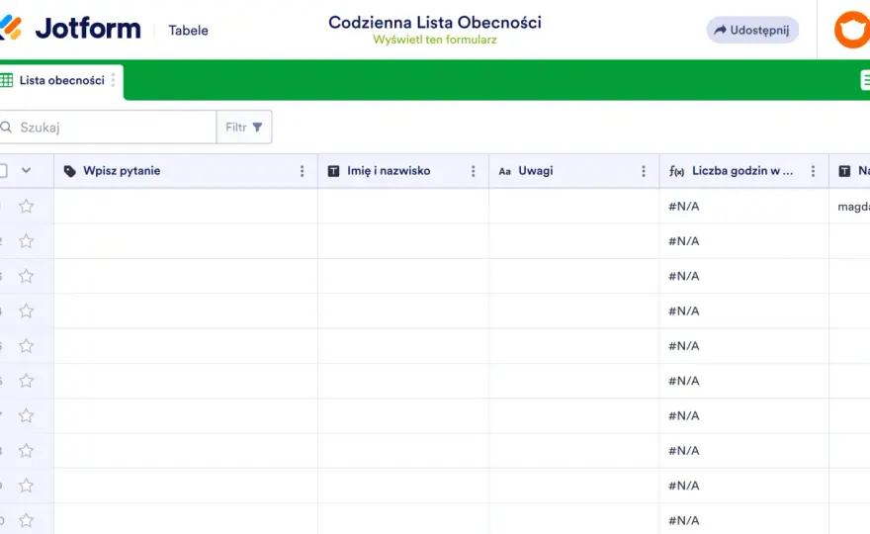Open Lista obecności tab options dots
This screenshot has height=534, width=870.
click(113, 80)
